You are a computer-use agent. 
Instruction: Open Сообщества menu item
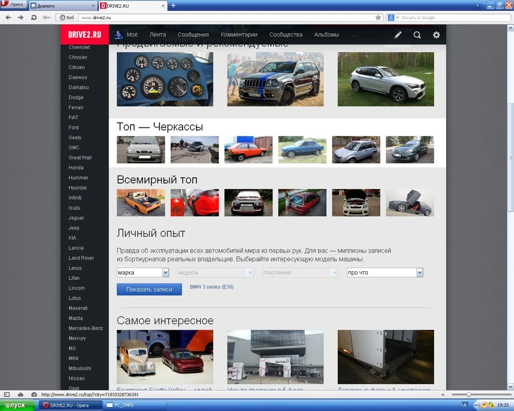pos(286,34)
